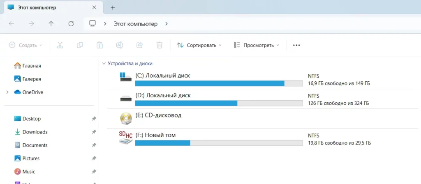Click the monitor icon in address bar
This screenshot has height=184, width=421.
pyautogui.click(x=93, y=23)
